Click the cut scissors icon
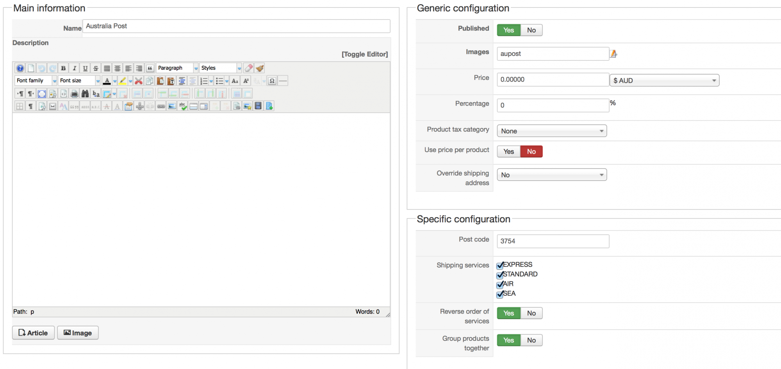Viewport: 781px width, 369px height. pos(138,81)
